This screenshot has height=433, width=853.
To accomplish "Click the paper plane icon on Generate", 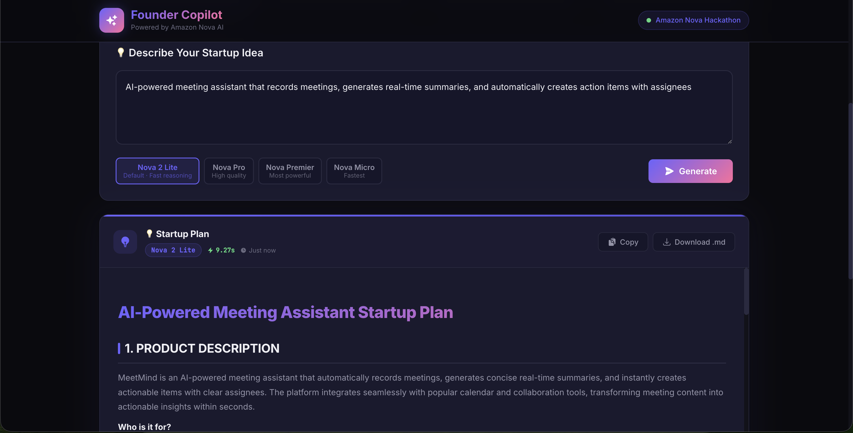I will pyautogui.click(x=669, y=171).
